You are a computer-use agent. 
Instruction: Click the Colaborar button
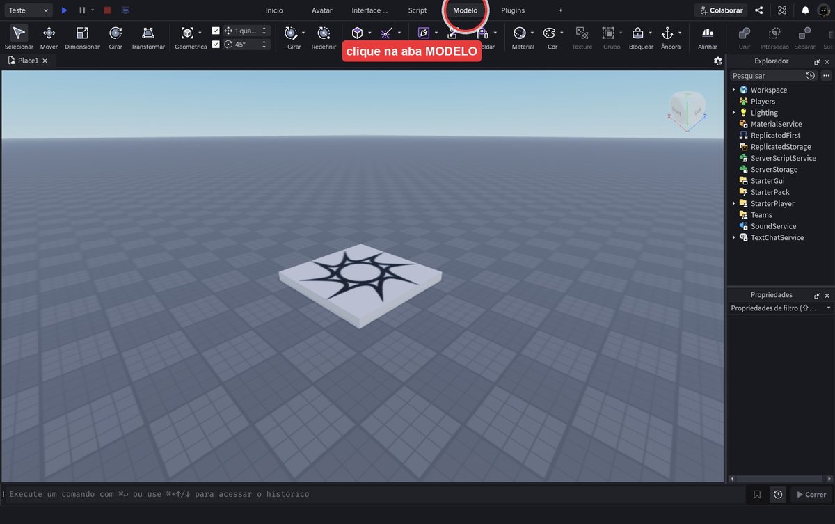coord(721,10)
